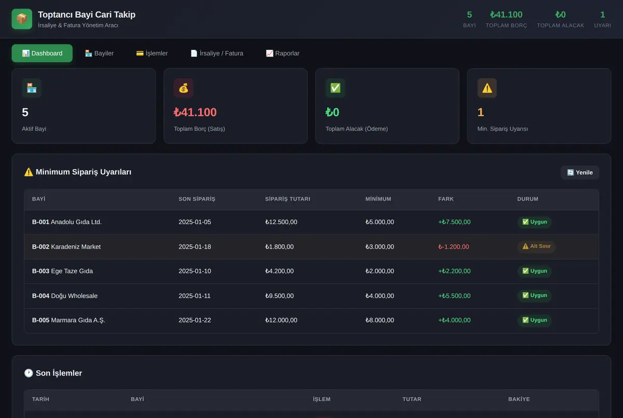Click the Toptancı Bayi Cari Takip title
Image resolution: width=623 pixels, height=418 pixels.
pos(87,15)
